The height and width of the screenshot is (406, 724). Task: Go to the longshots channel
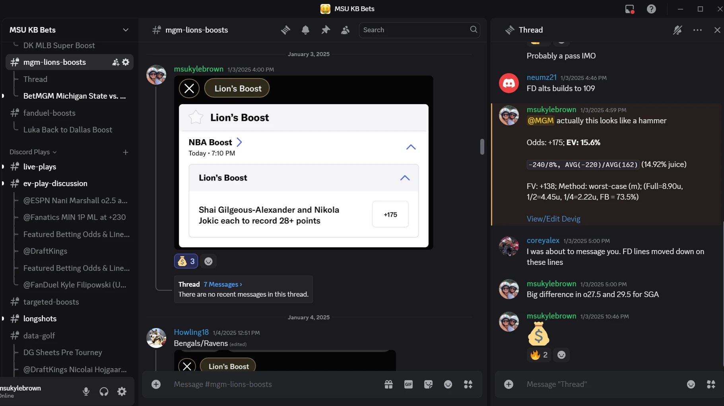70,319
